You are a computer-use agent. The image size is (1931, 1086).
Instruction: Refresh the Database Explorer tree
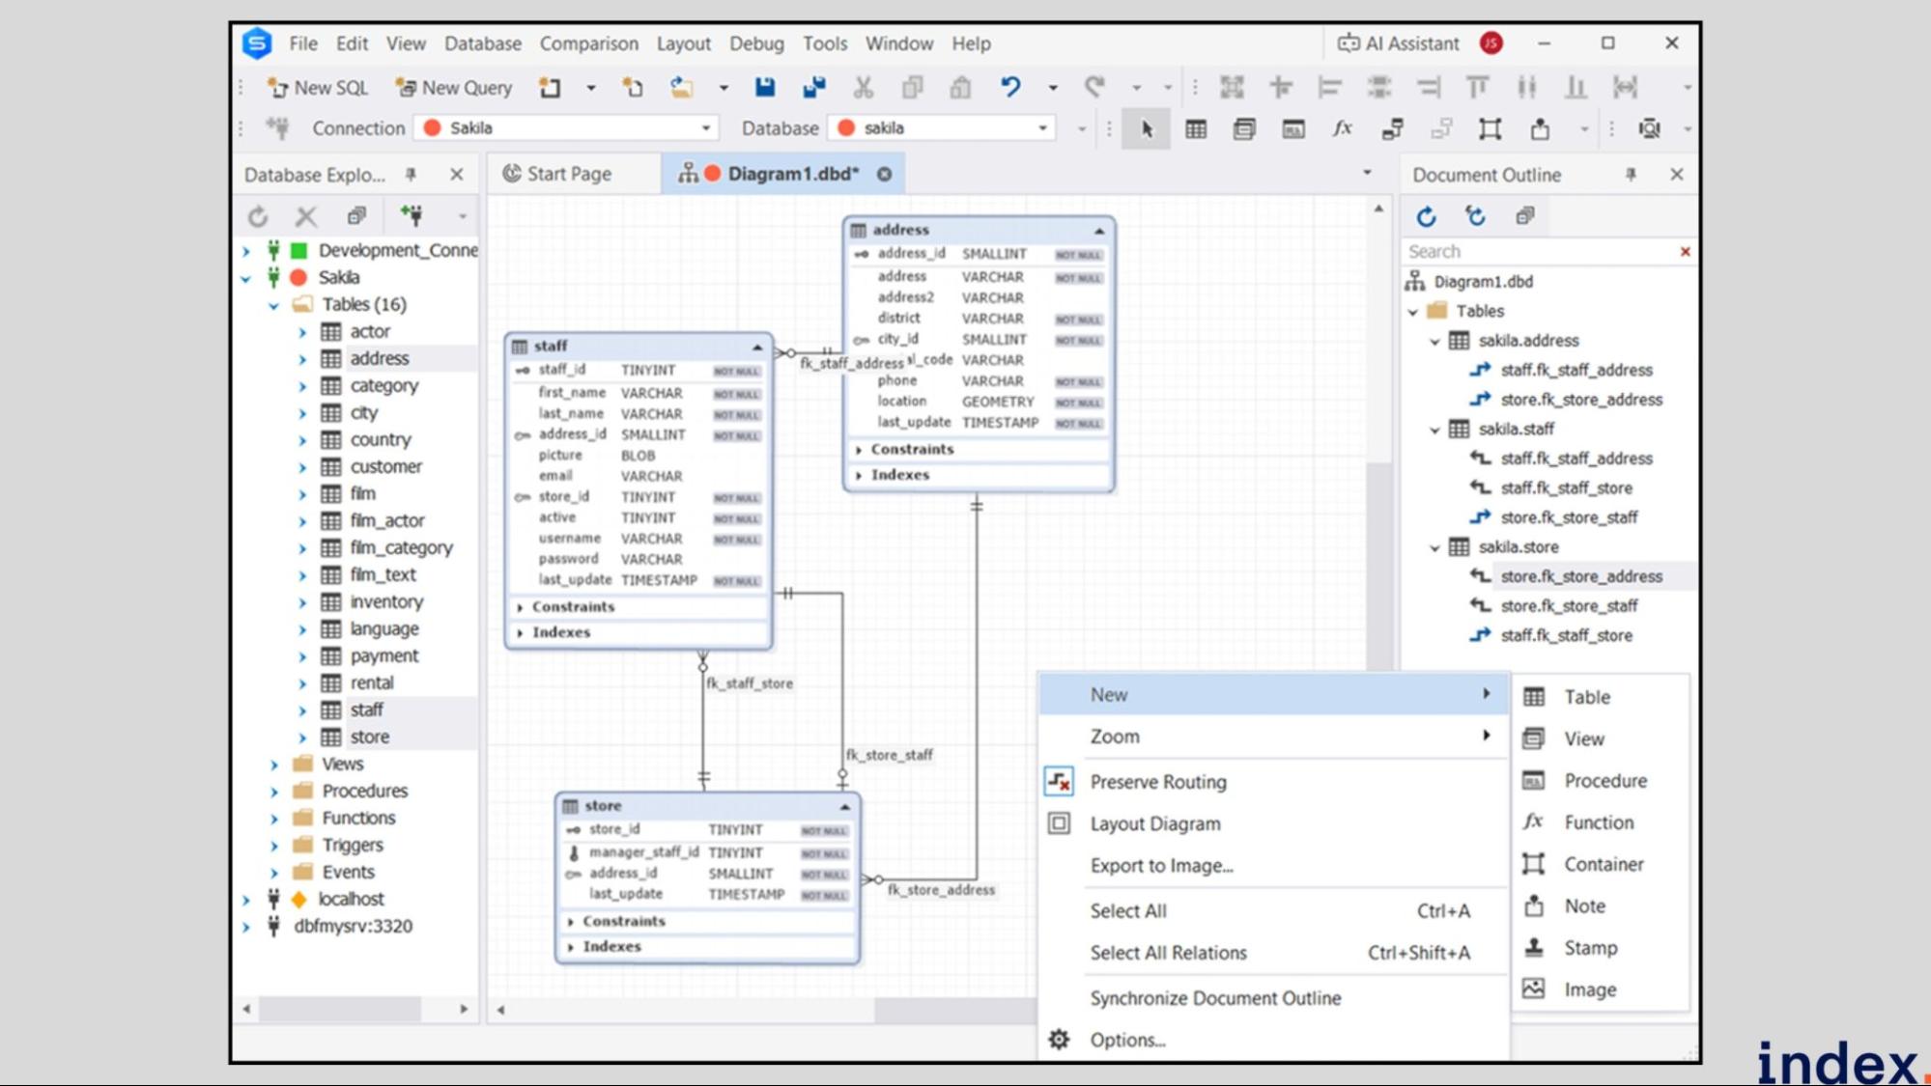tap(258, 216)
